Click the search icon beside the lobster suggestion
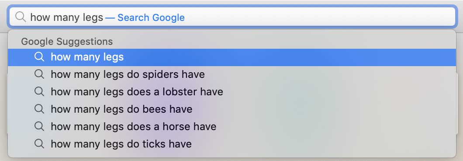Screen dimensions: 463x161 pos(39,91)
